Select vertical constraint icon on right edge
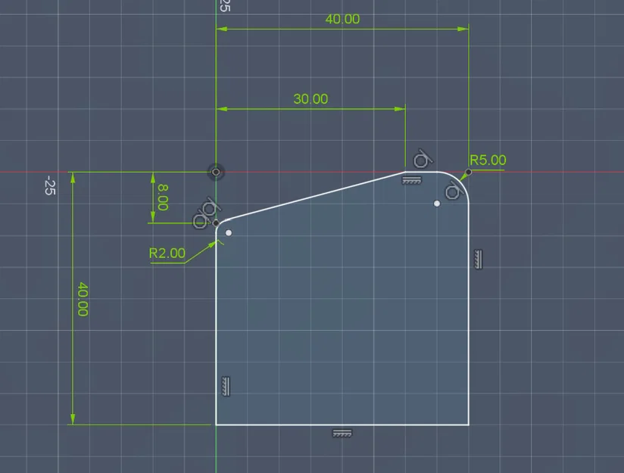Image resolution: width=624 pixels, height=473 pixels. tap(479, 259)
